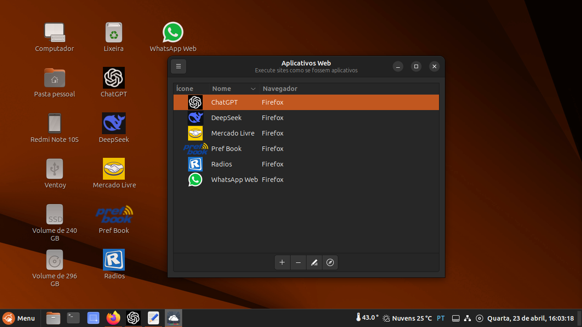Screen dimensions: 582x327
Task: Open text editor in taskbar
Action: coord(153,318)
